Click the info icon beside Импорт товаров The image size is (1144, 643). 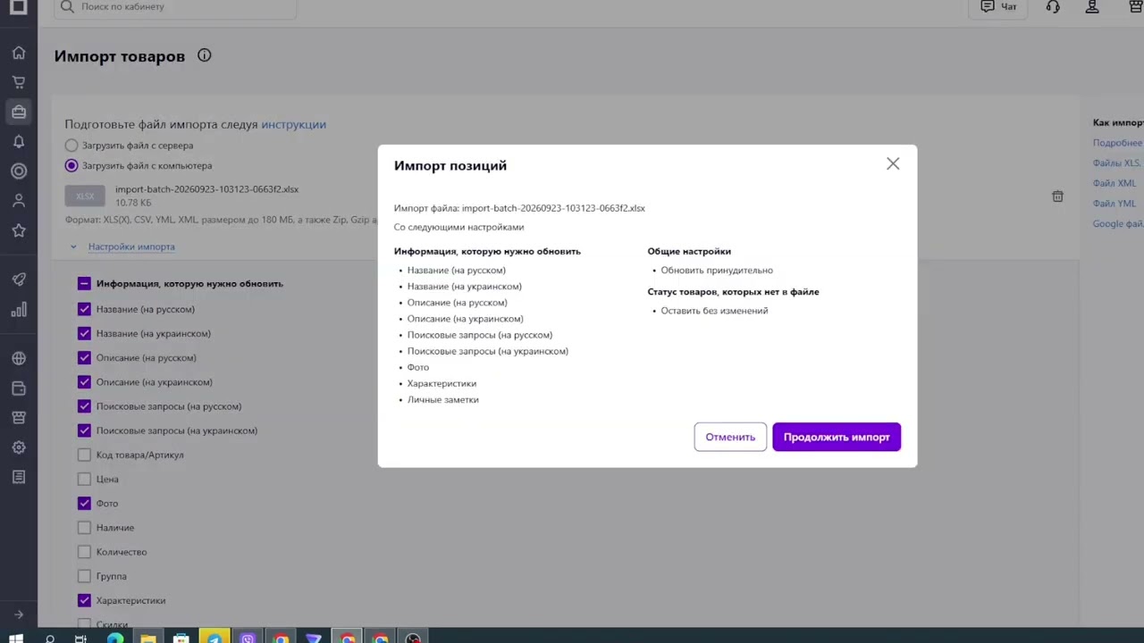(204, 55)
